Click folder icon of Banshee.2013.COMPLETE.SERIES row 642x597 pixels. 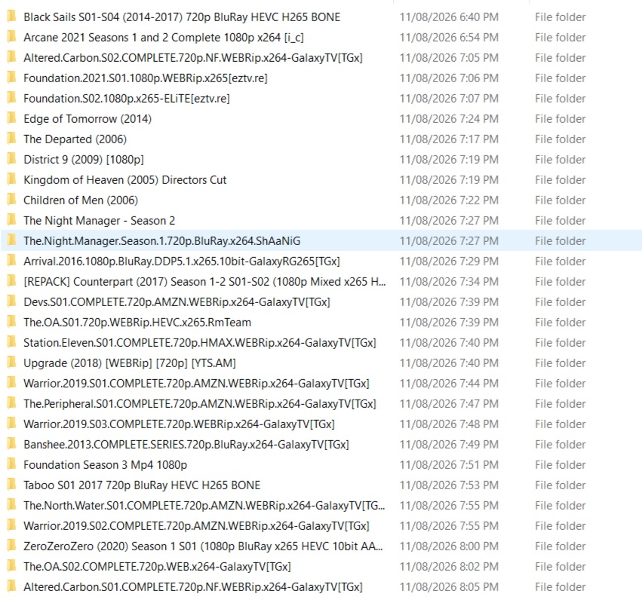coord(11,445)
